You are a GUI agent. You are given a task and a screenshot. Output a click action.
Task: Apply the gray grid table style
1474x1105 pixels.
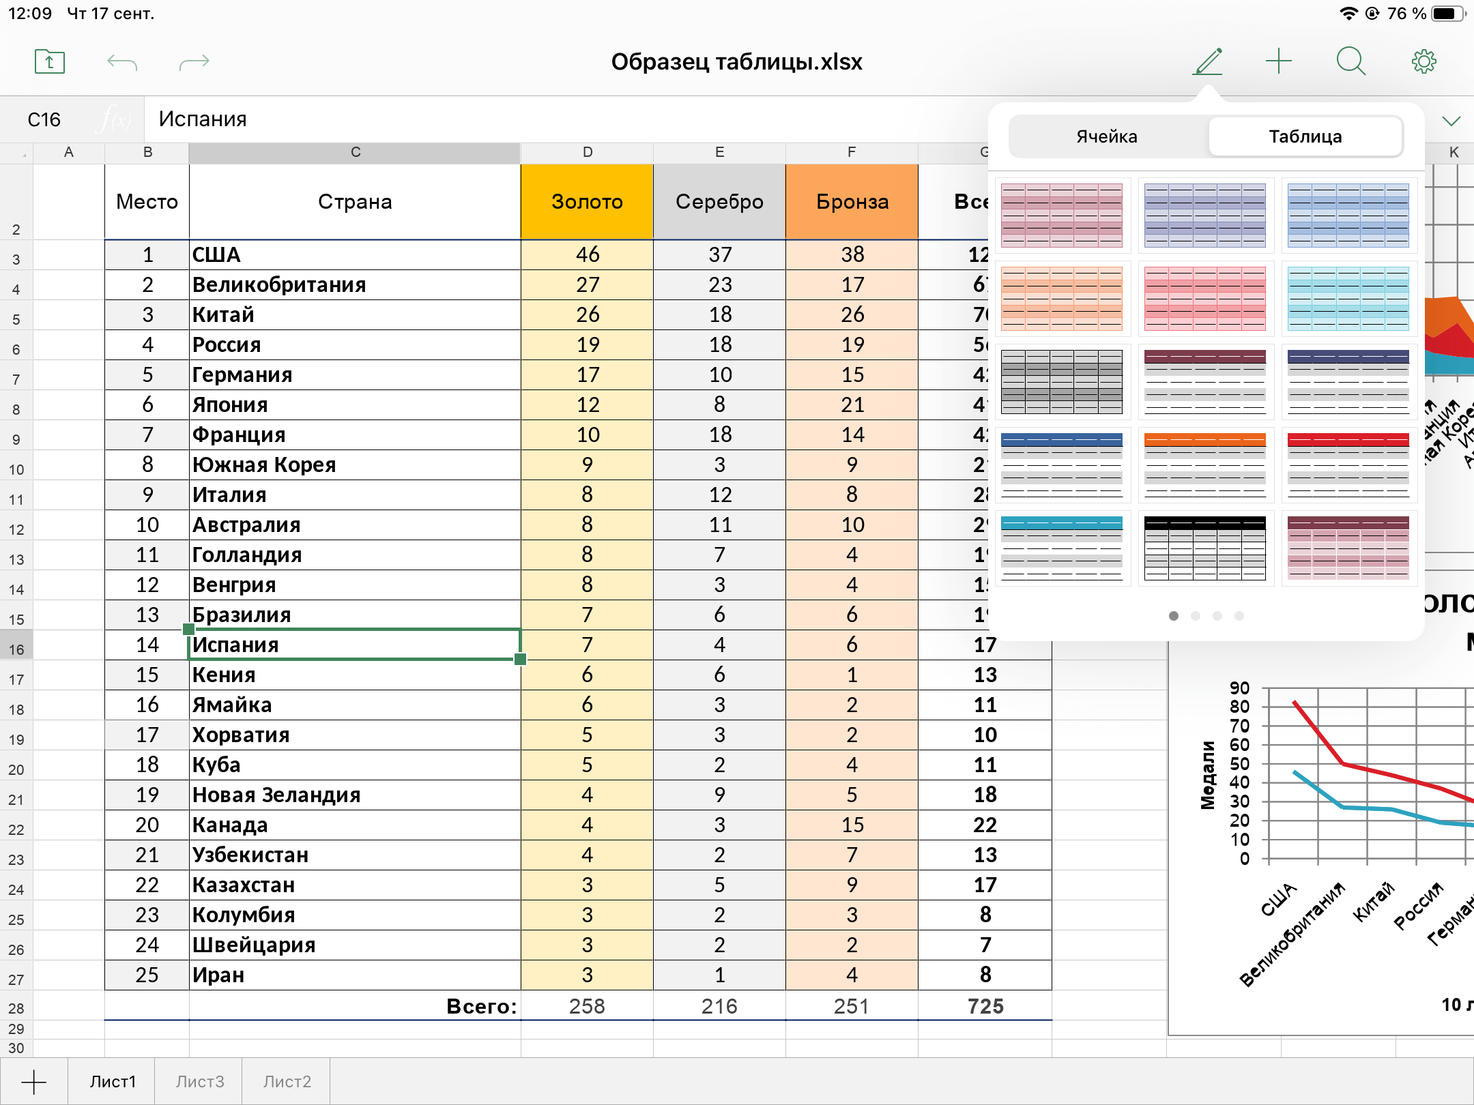pyautogui.click(x=1062, y=382)
